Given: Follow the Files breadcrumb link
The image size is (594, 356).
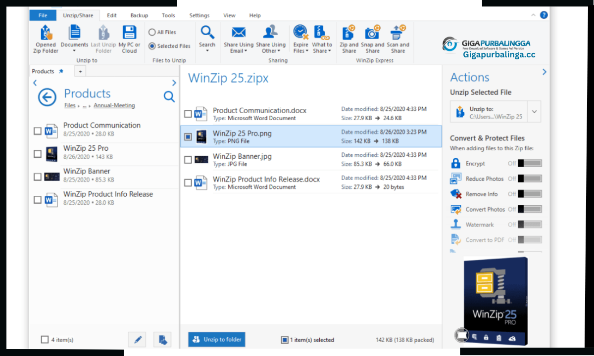Looking at the screenshot, I should [70, 105].
